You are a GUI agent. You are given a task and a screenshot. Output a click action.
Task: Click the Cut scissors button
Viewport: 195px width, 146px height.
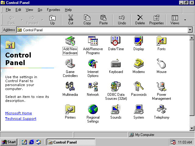pos(71,20)
